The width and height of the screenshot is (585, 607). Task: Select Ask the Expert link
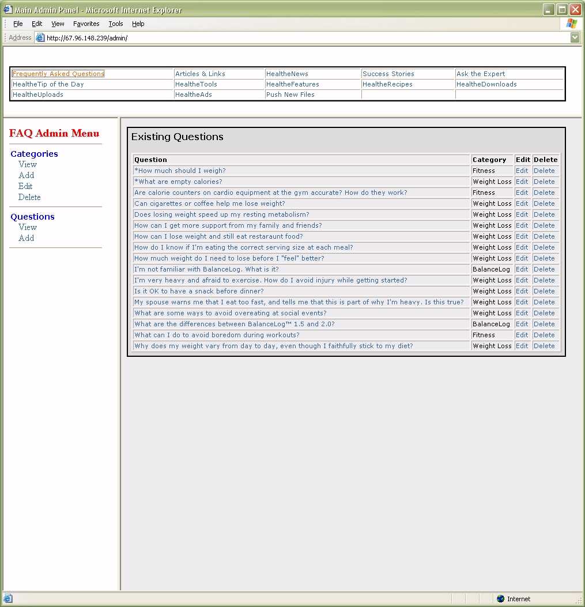coord(480,74)
